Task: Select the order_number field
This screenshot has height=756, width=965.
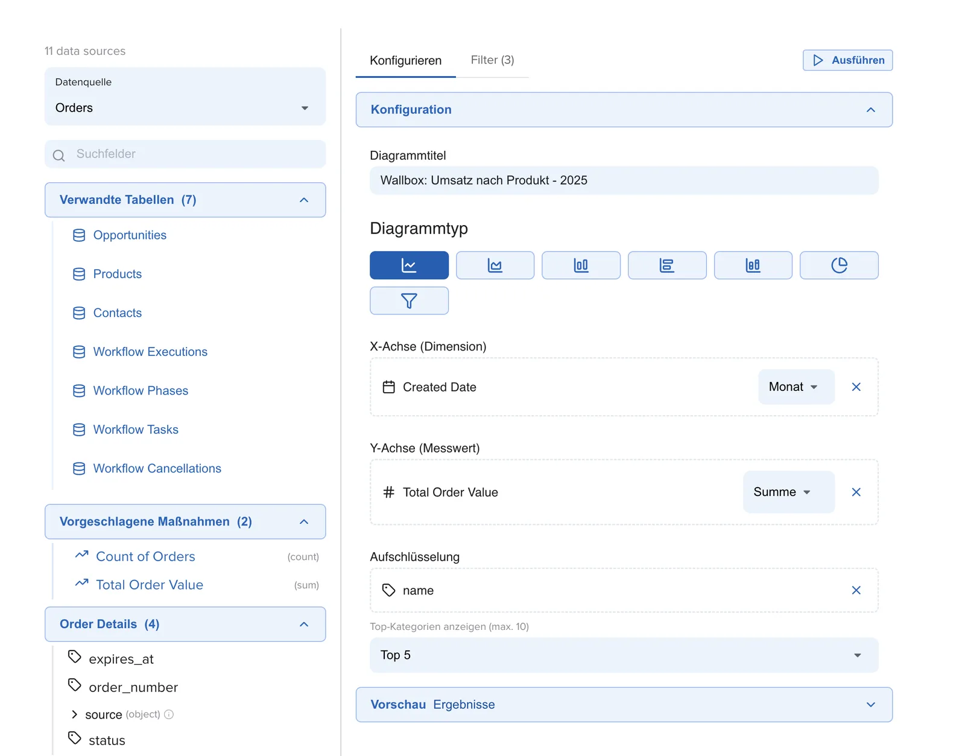Action: coord(133,687)
